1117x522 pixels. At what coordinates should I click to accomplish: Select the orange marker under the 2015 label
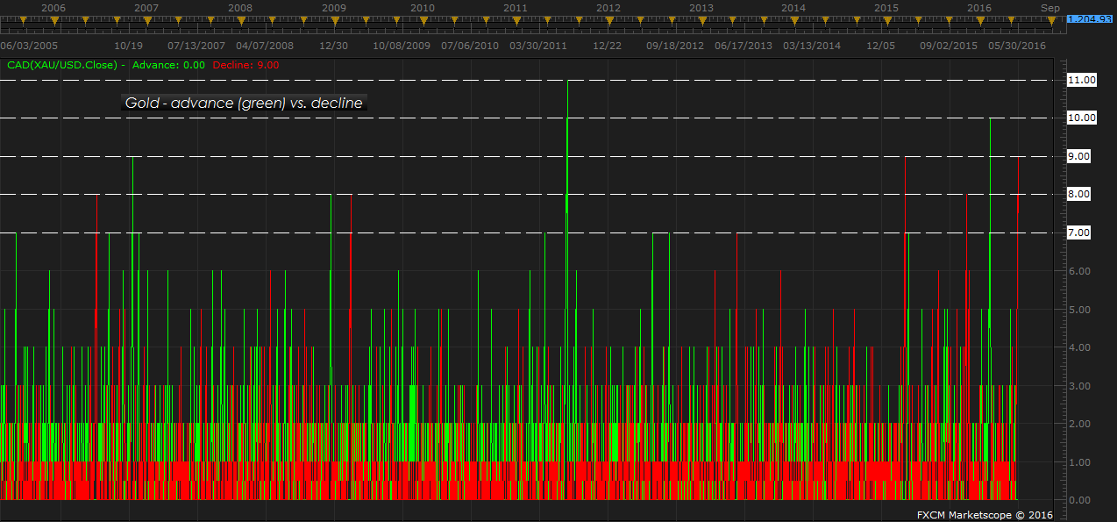pos(886,19)
